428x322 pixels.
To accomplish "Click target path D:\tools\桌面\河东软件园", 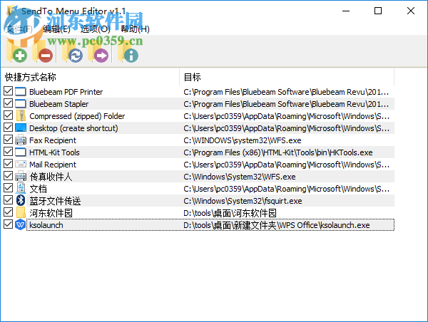I will click(230, 213).
